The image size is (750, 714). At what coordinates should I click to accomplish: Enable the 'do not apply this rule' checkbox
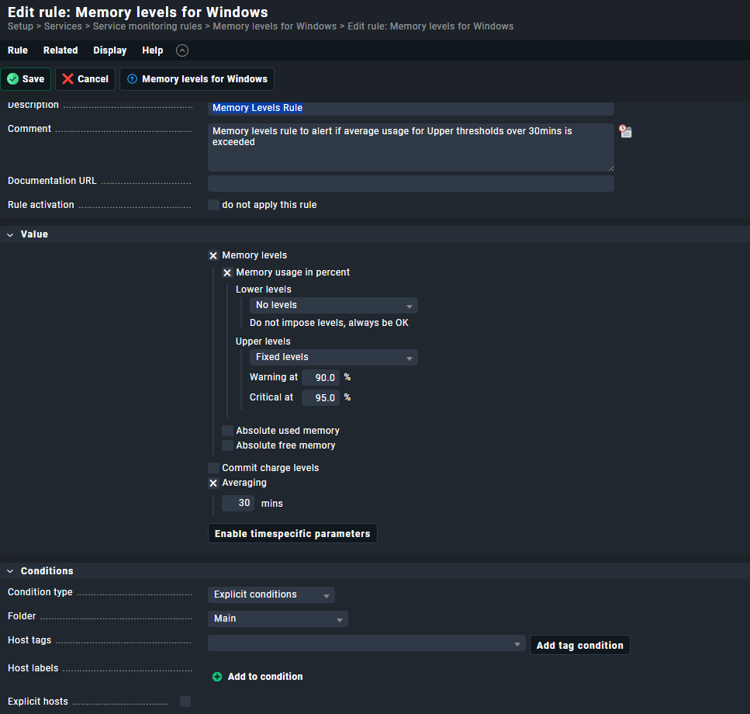click(213, 205)
